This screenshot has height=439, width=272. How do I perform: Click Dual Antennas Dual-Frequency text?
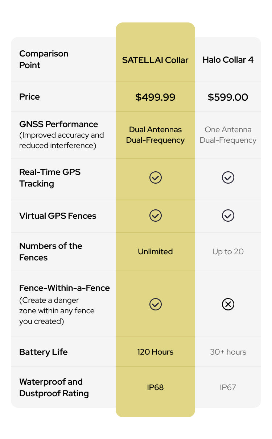[x=155, y=135]
